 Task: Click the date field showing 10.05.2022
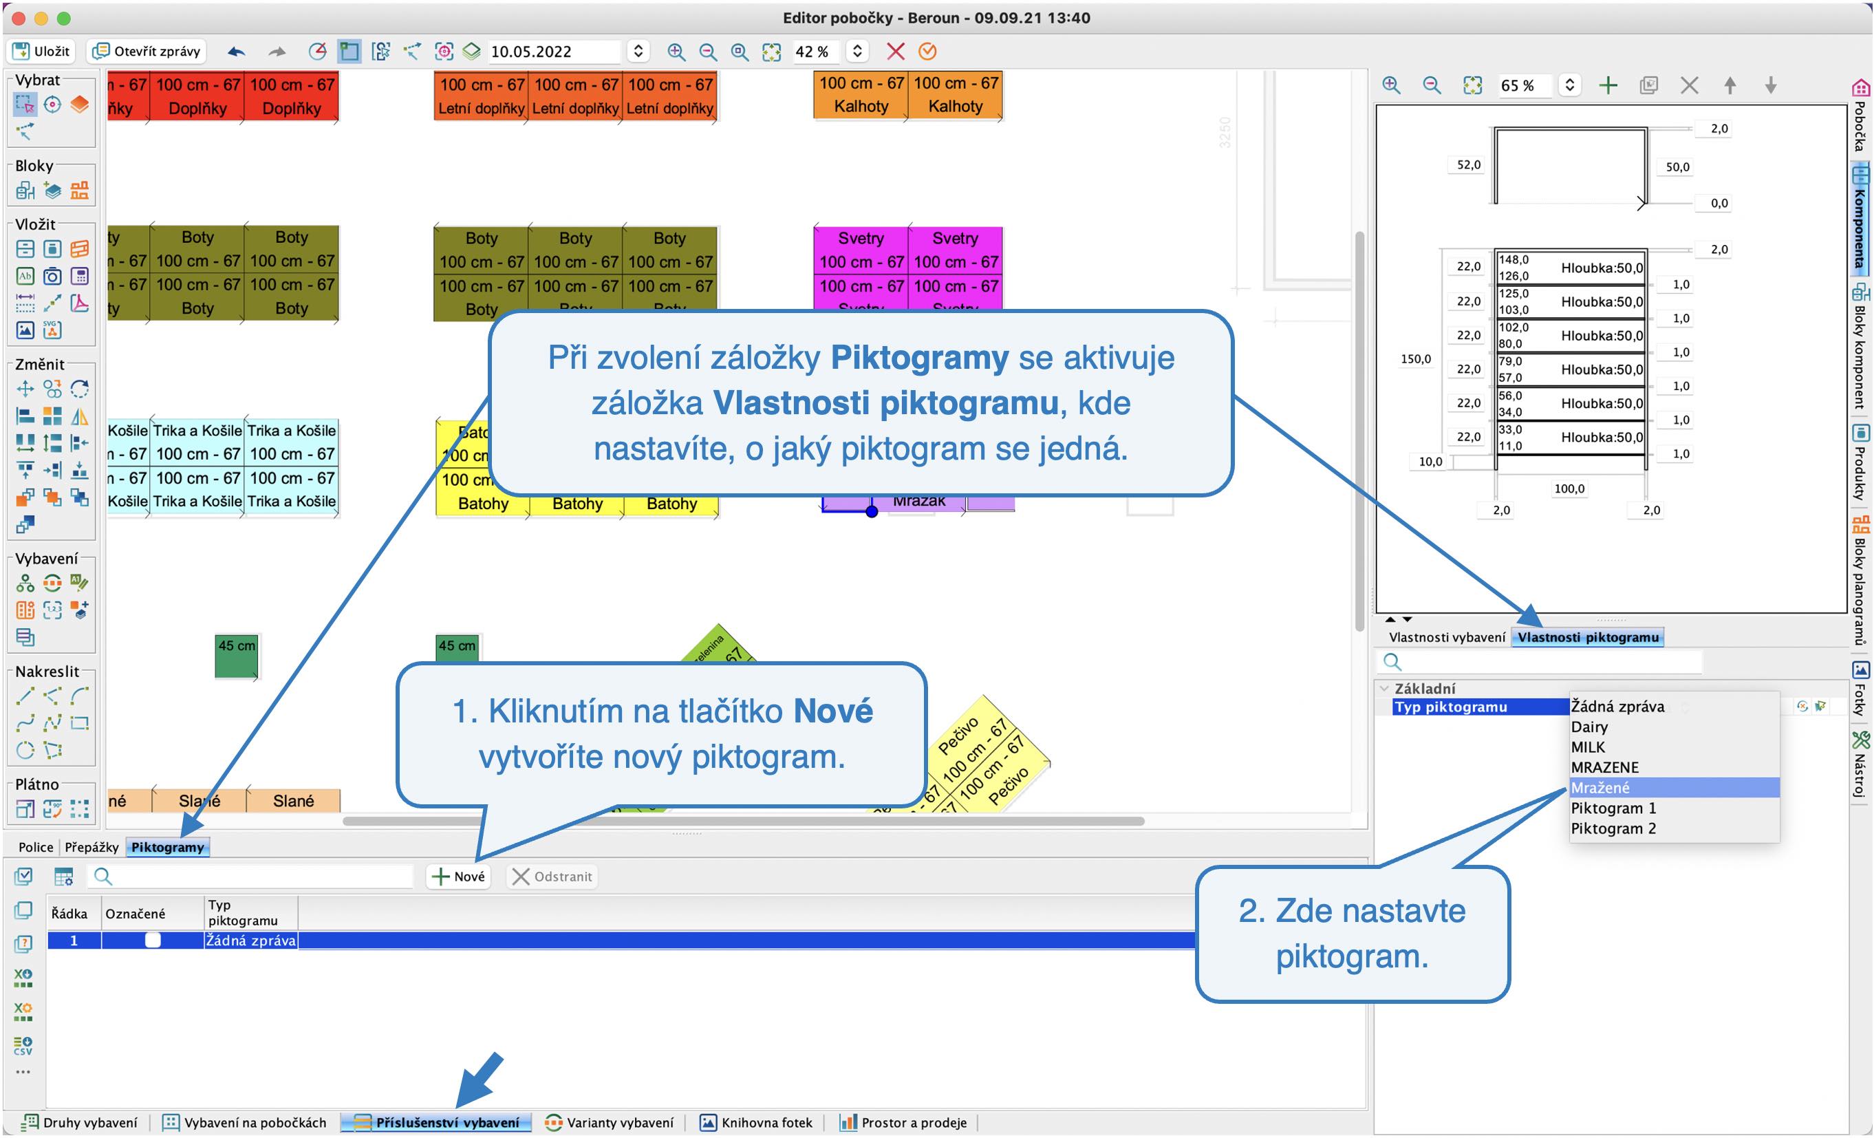554,51
